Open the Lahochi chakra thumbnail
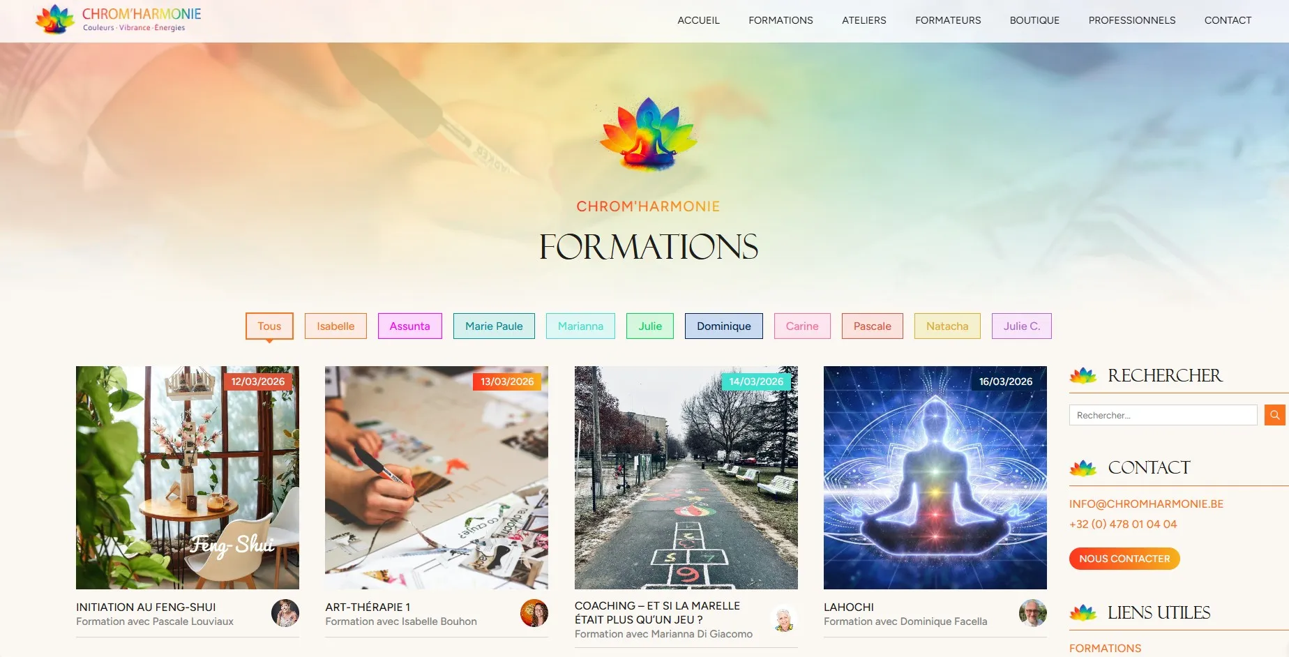Image resolution: width=1289 pixels, height=657 pixels. tap(935, 478)
